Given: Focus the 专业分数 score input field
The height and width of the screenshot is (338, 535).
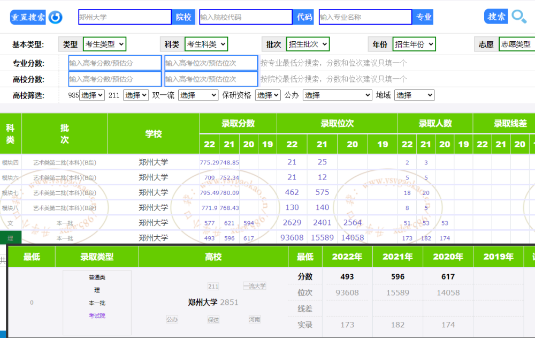Looking at the screenshot, I should (x=115, y=63).
